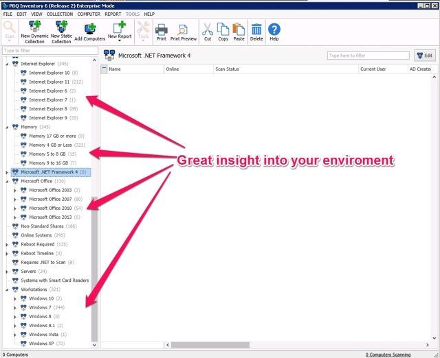Open the COLLECTION menu

point(60,14)
